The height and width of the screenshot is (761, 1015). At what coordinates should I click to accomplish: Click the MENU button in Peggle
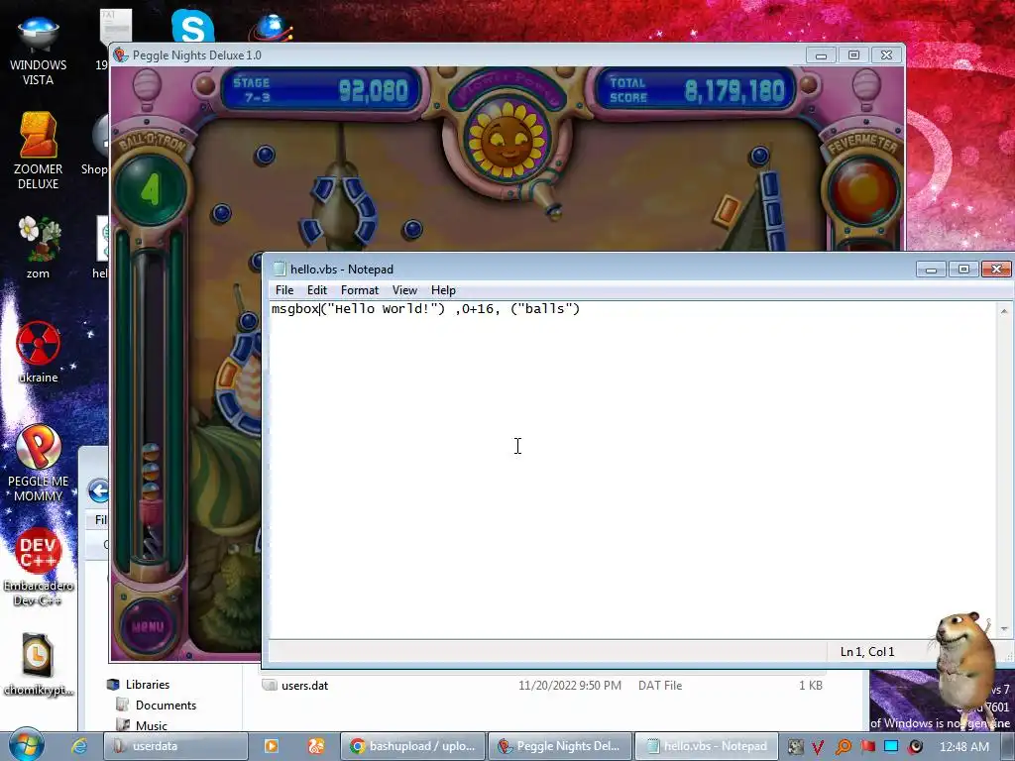148,626
